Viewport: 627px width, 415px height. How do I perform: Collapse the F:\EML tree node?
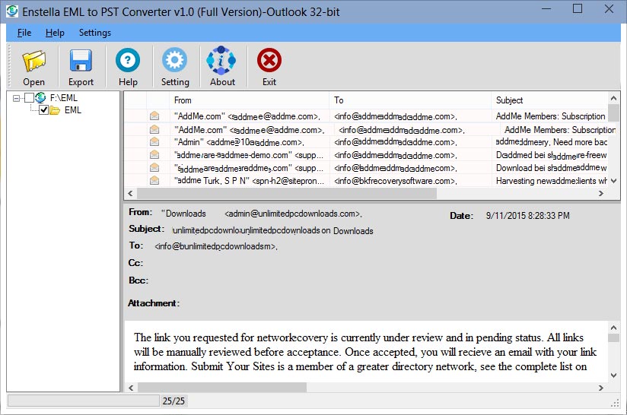coord(16,97)
